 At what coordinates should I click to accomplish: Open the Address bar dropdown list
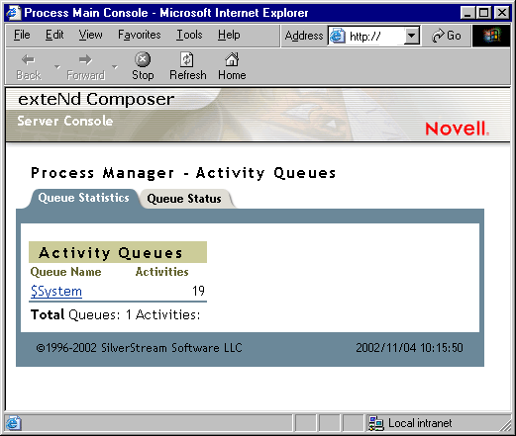click(411, 36)
